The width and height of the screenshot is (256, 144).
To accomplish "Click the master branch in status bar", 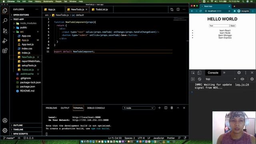I will [9, 138].
